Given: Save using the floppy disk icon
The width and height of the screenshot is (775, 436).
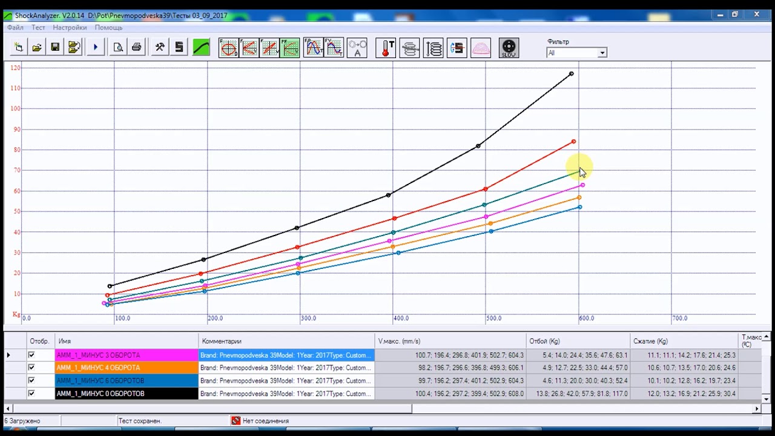Looking at the screenshot, I should coord(55,47).
